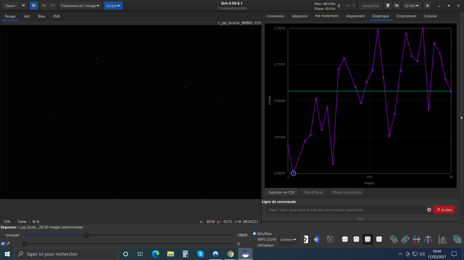Click the home directory icon
The height and width of the screenshot is (260, 464).
(34, 6)
